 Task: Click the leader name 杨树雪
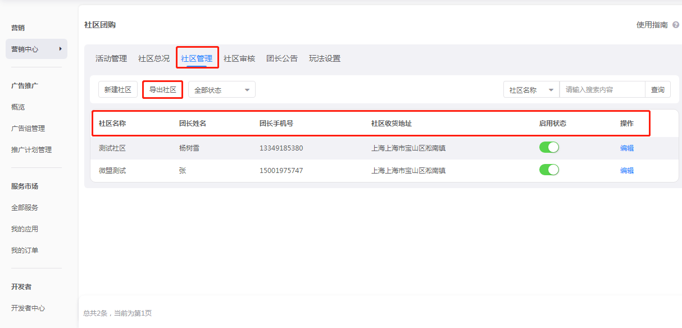pos(189,148)
